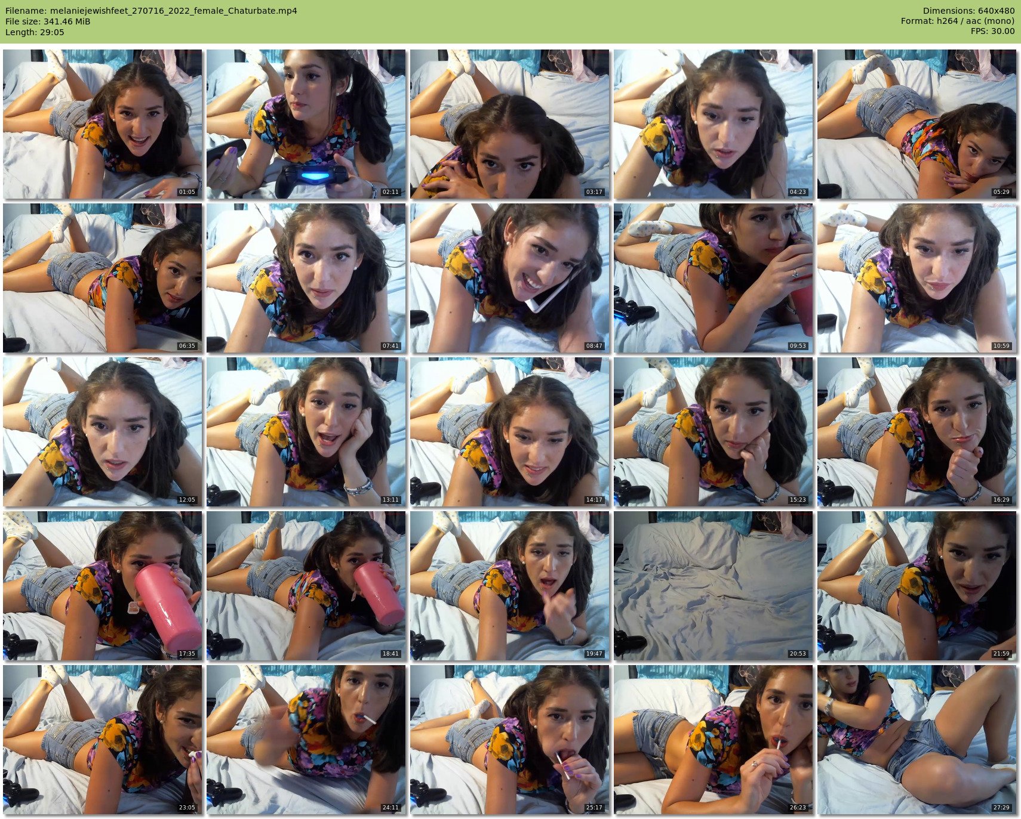
Task: Open the frame timestamped 23:05
Action: click(102, 740)
